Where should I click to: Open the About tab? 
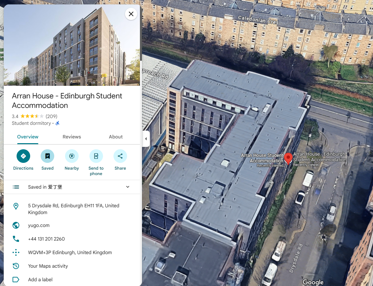(116, 137)
